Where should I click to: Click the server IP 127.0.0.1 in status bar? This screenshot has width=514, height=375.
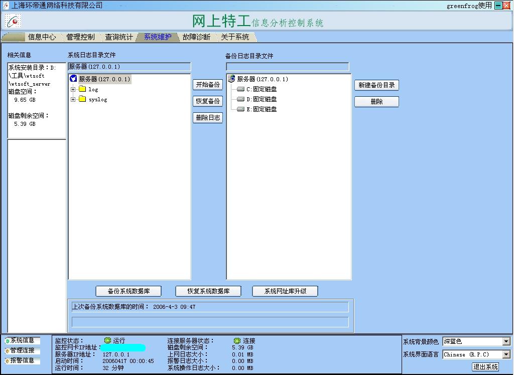116,354
